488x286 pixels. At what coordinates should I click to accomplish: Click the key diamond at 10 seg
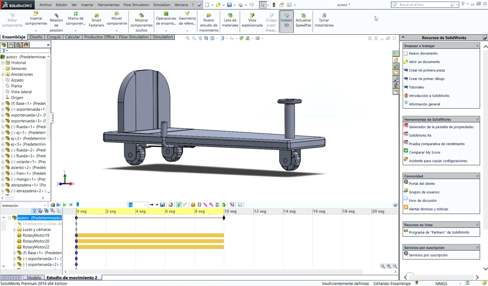[224, 218]
